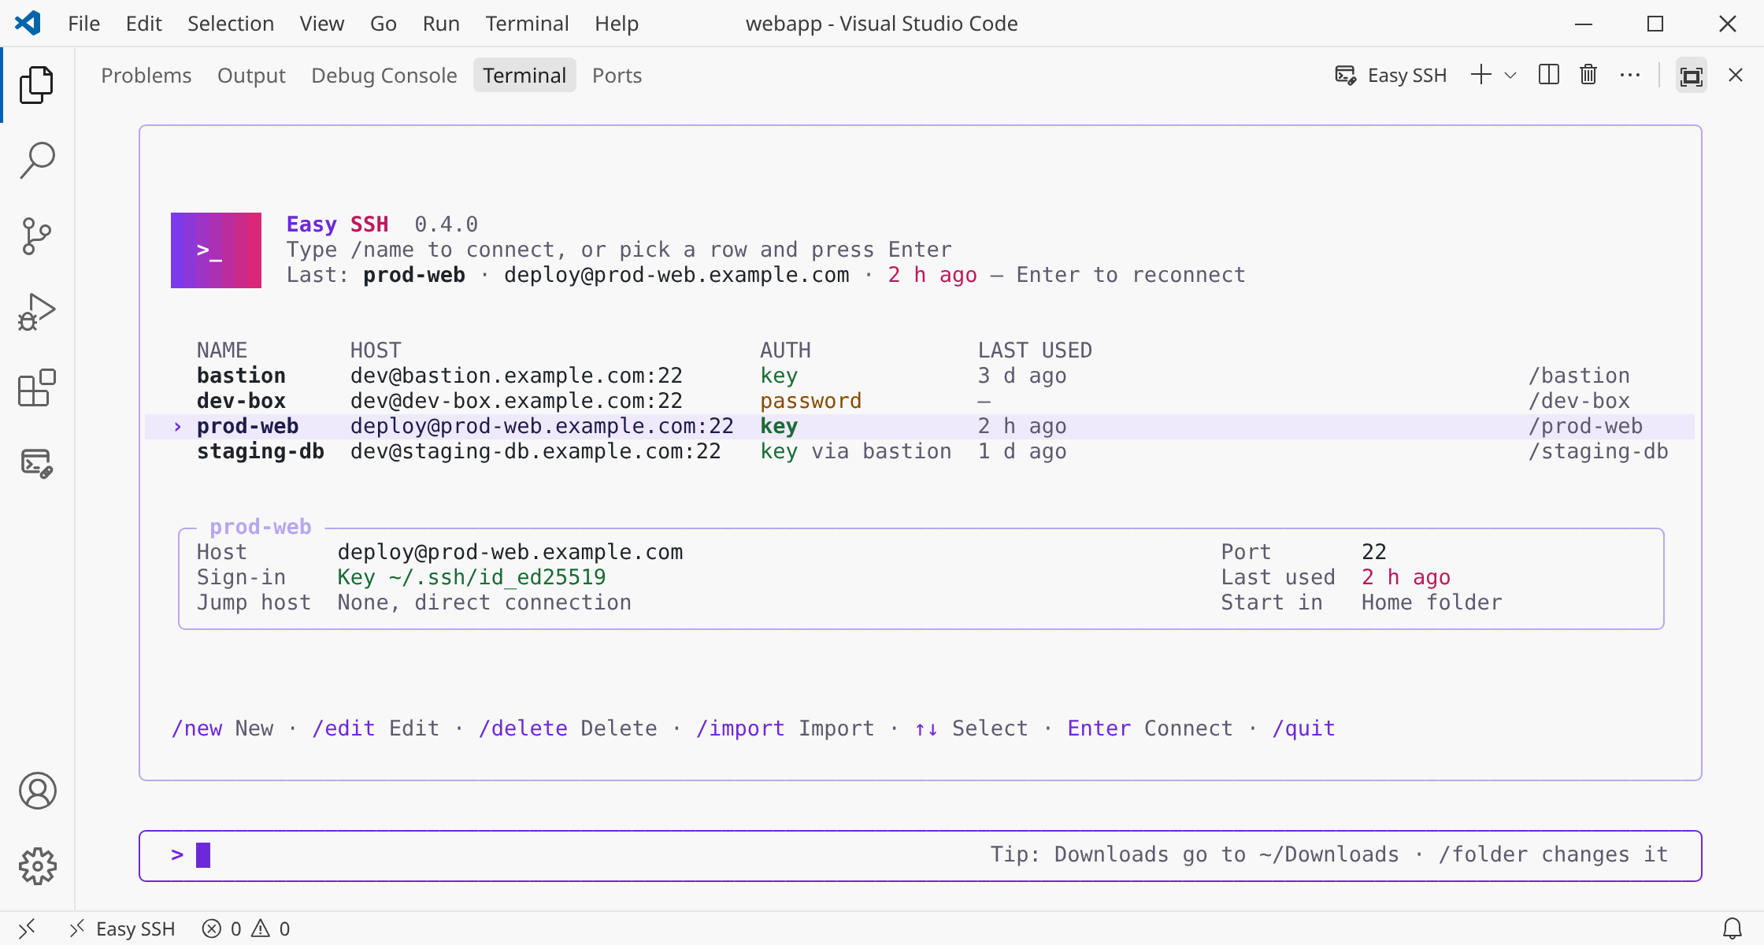Open the remote window indicator in status bar
This screenshot has width=1764, height=945.
pos(27,928)
